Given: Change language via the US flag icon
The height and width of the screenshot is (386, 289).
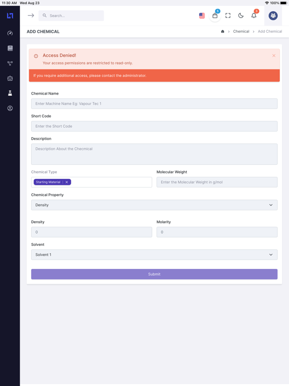Looking at the screenshot, I should (x=202, y=16).
